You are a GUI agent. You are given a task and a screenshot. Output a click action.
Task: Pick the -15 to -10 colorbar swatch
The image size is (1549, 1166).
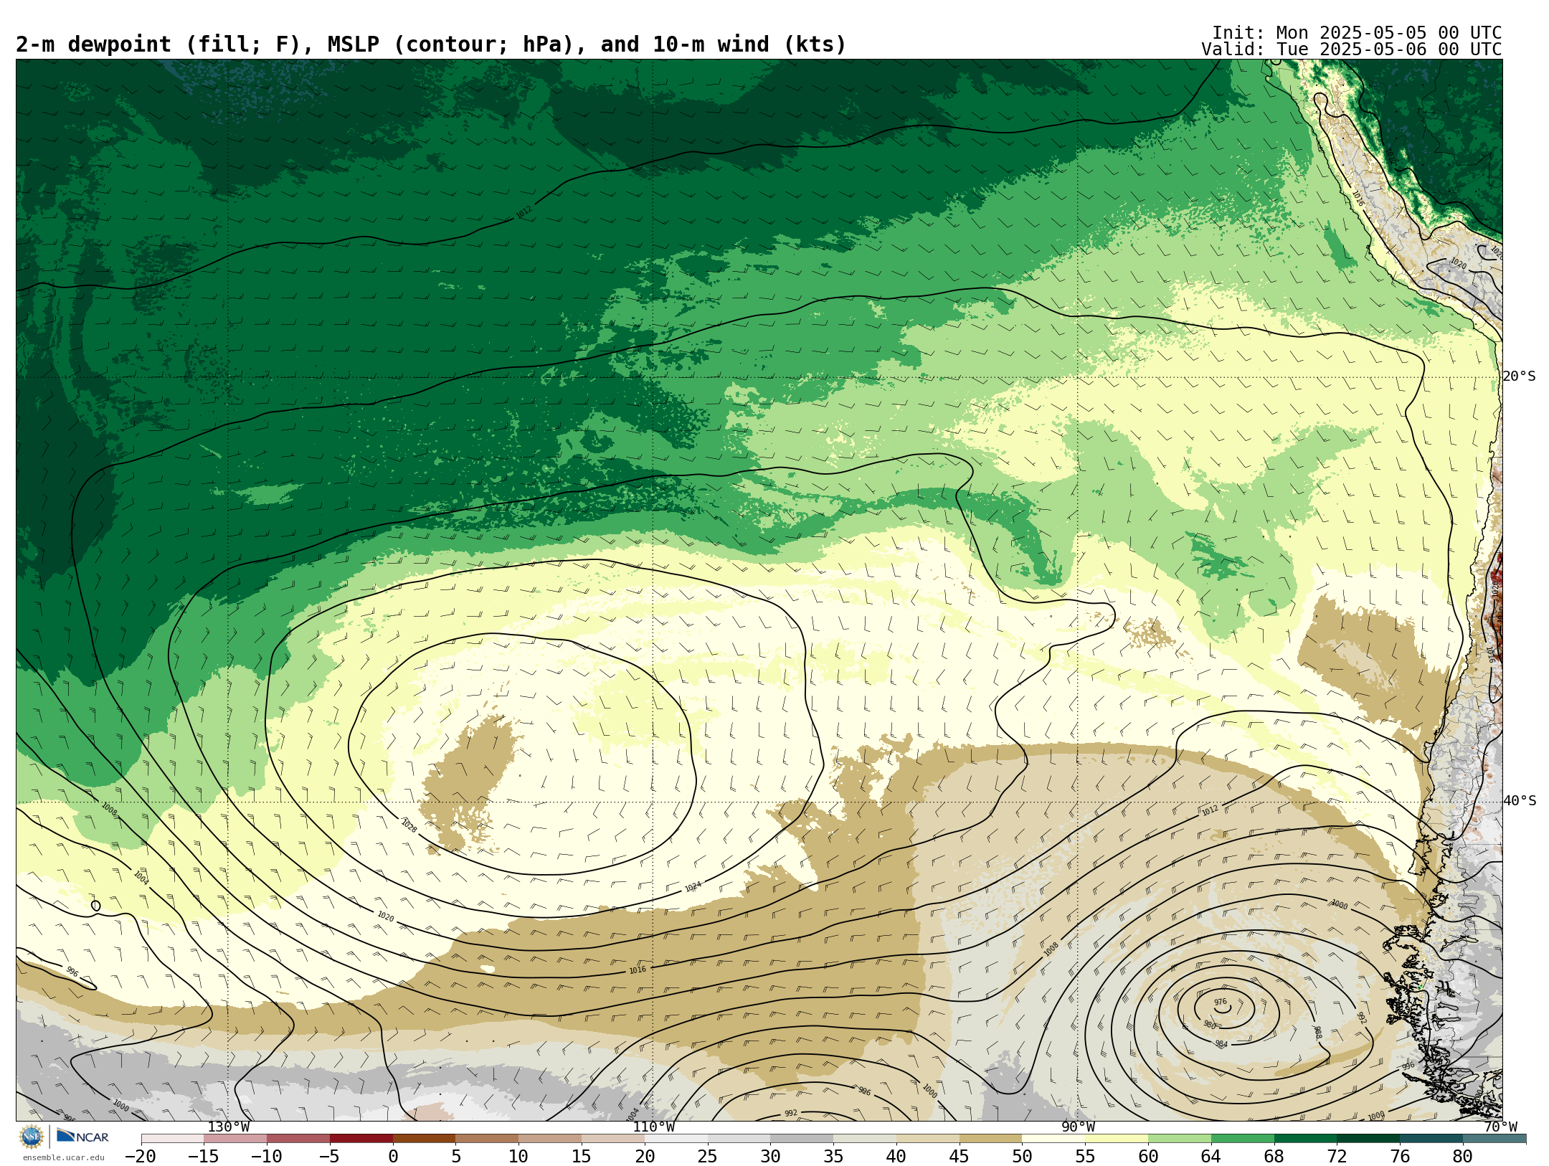click(x=236, y=1139)
